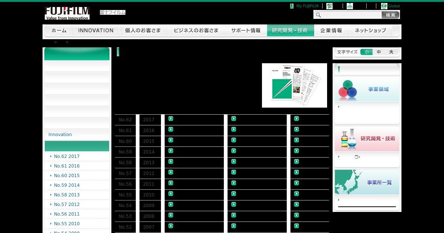This screenshot has width=444, height=233.
Task: Open the 研究開発・技術 nav tab
Action: pos(290,31)
